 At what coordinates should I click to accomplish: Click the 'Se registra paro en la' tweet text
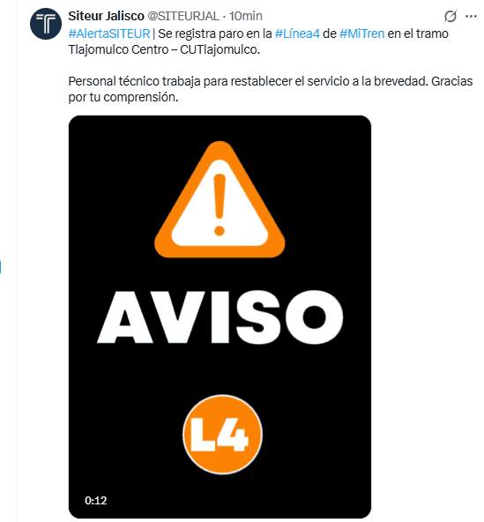pyautogui.click(x=215, y=34)
